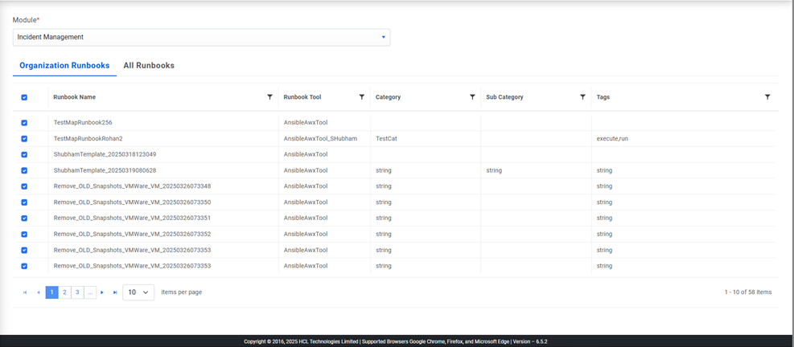
Task: Open Category column filter icon
Action: click(x=472, y=97)
